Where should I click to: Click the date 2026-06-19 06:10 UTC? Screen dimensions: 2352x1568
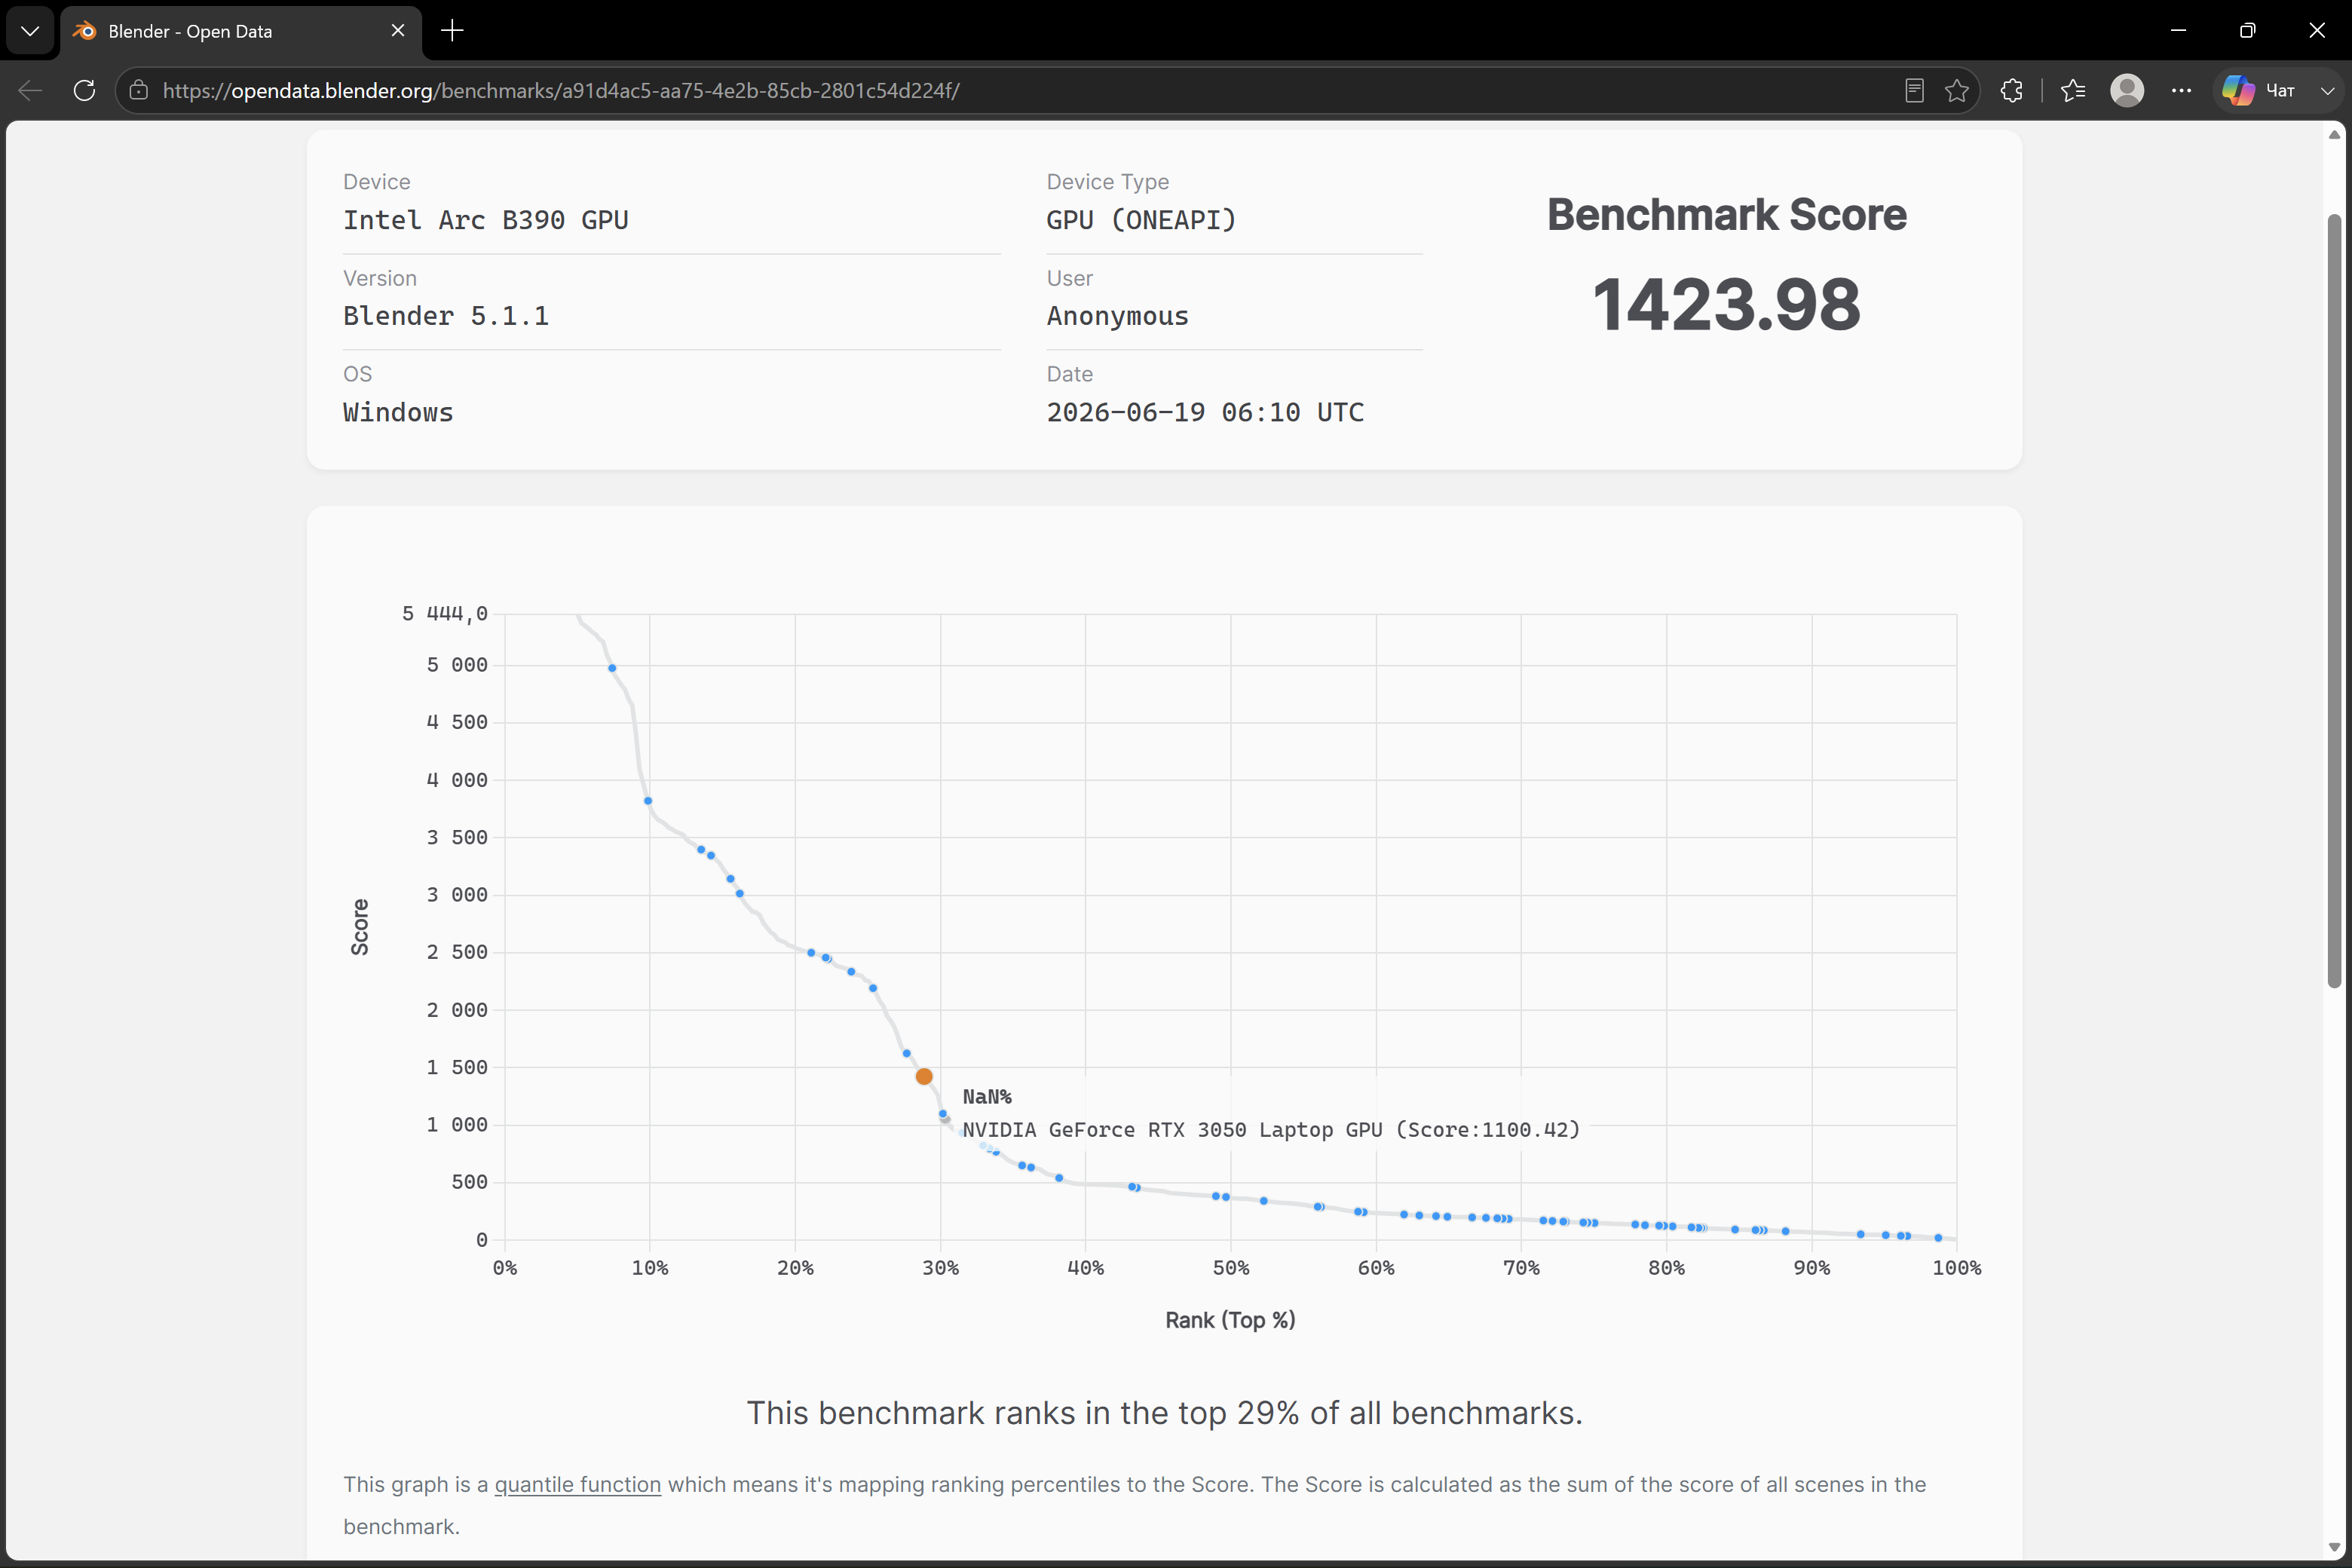point(1205,412)
